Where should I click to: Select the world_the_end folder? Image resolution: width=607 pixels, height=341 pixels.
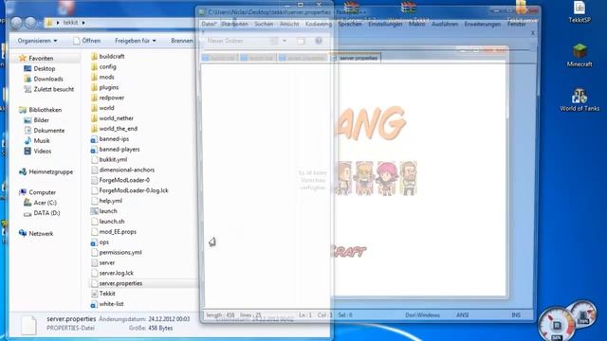click(114, 129)
